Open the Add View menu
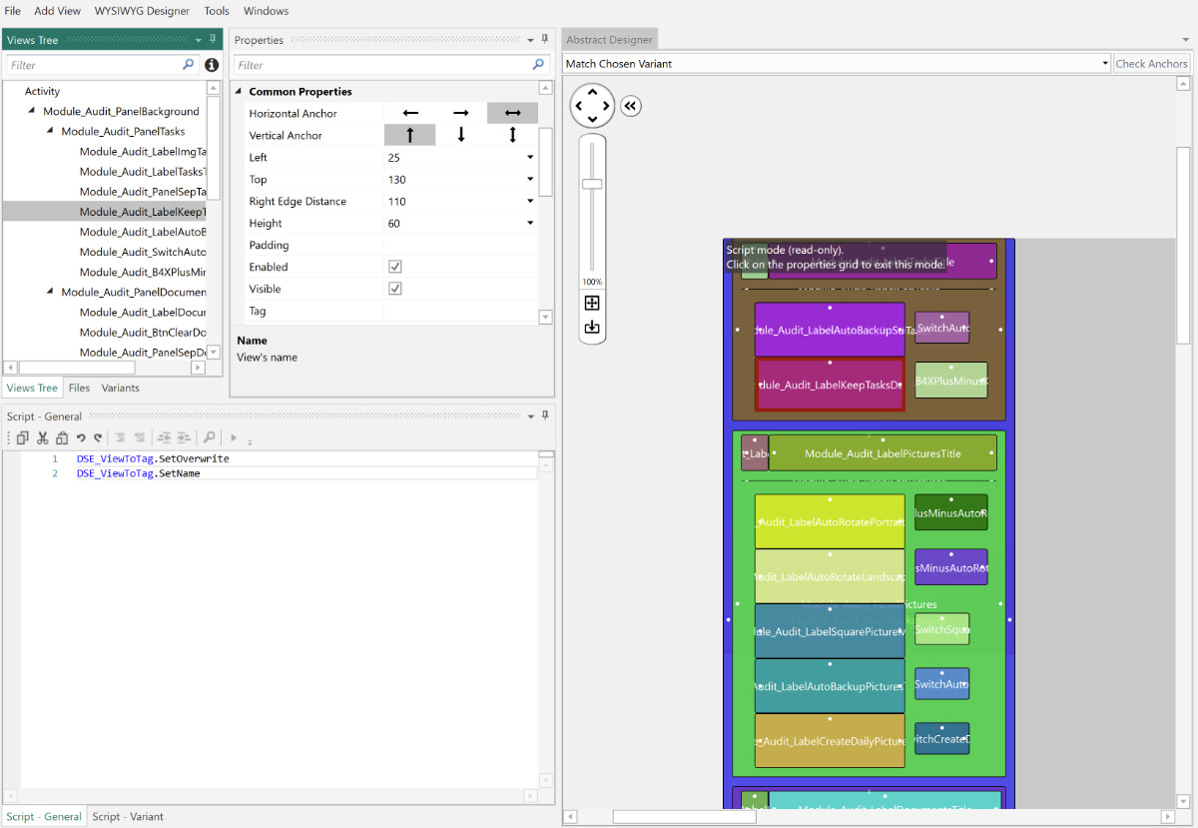This screenshot has width=1198, height=828. (57, 11)
